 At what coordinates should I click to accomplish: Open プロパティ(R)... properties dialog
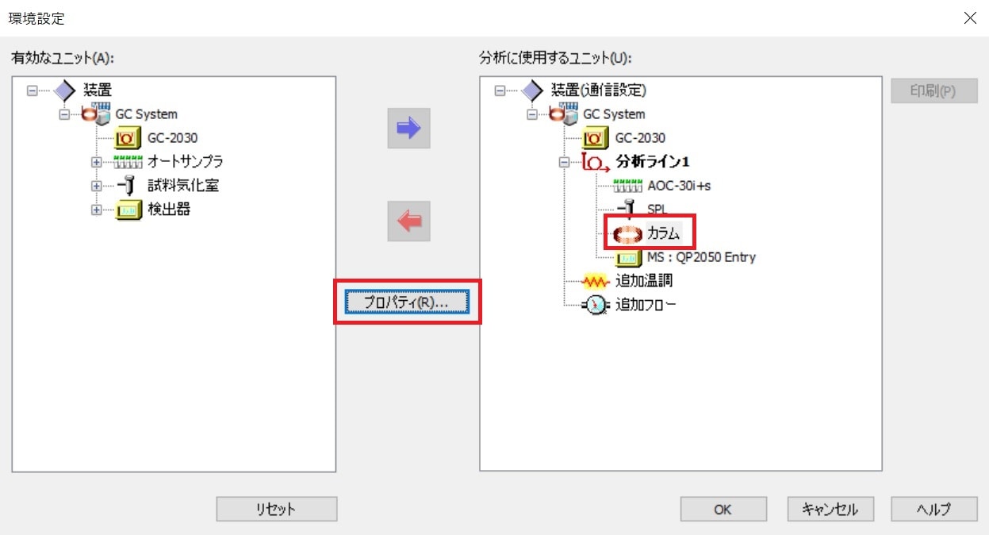408,302
